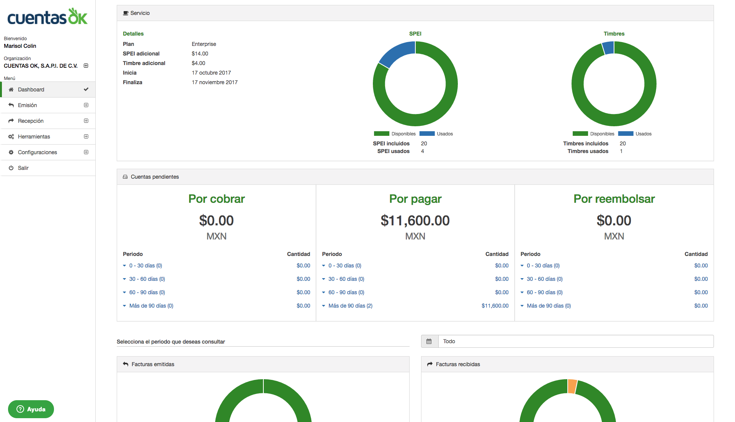Click the Todo period input field
The image size is (735, 422).
(x=576, y=341)
